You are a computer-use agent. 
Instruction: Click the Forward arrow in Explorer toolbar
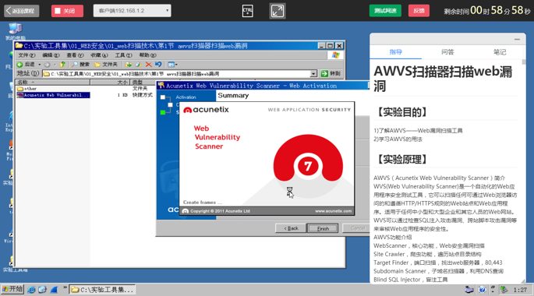[x=47, y=65]
